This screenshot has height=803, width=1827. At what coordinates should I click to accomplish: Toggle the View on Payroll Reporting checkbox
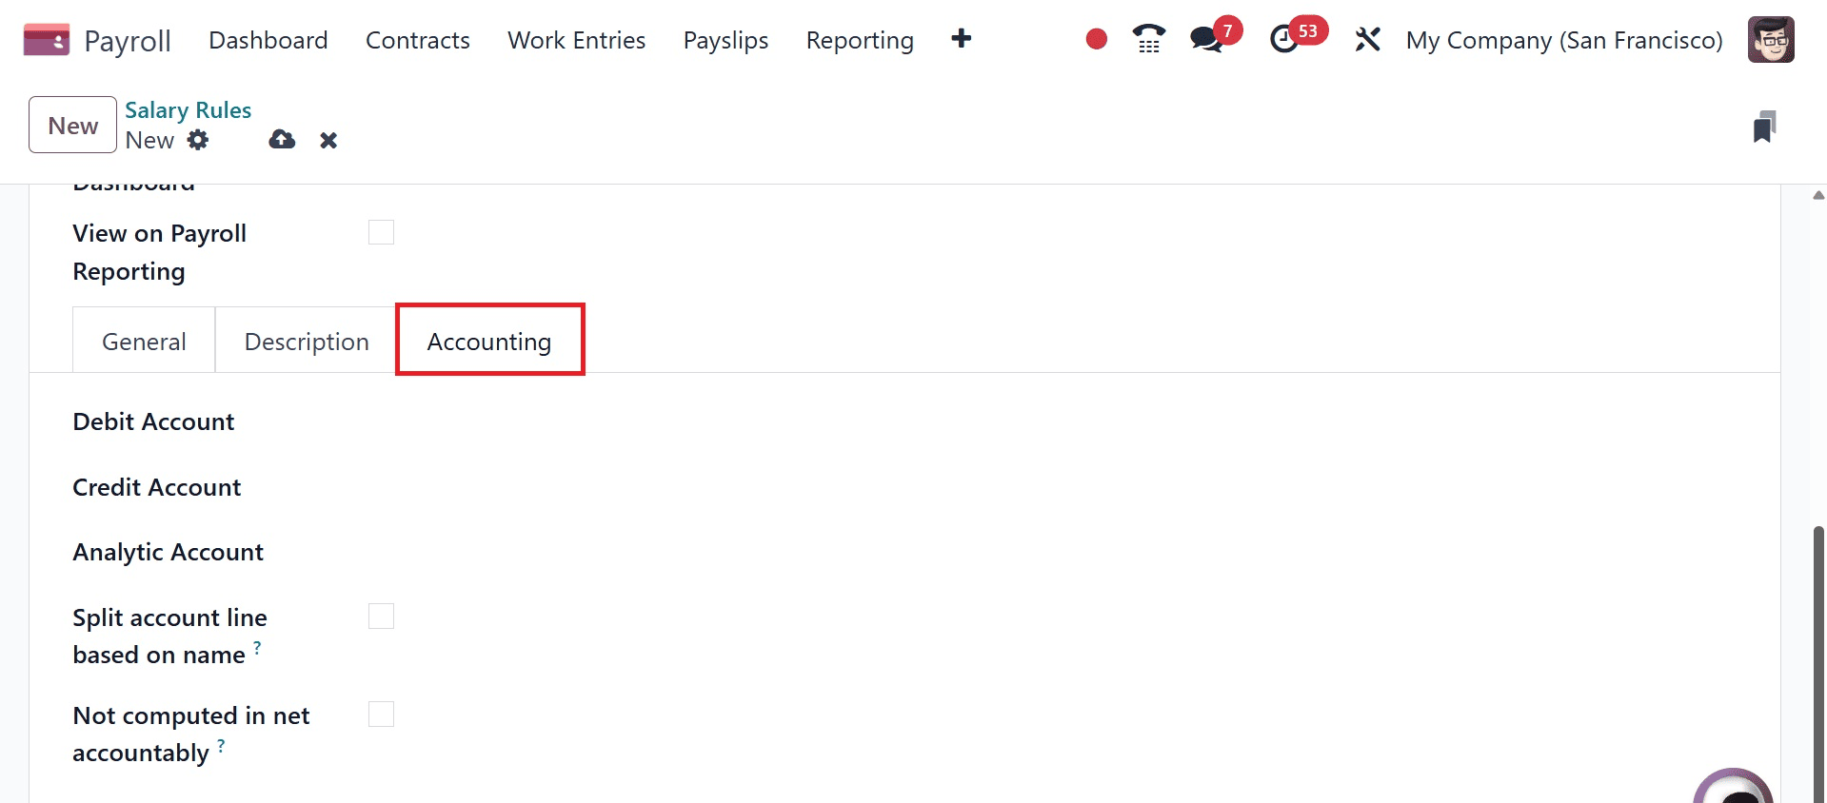coord(381,232)
